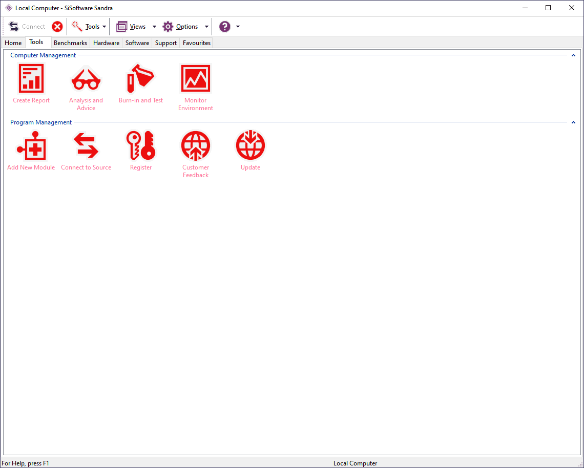Image resolution: width=584 pixels, height=468 pixels.
Task: Click the Add New Module icon
Action: coord(31,145)
